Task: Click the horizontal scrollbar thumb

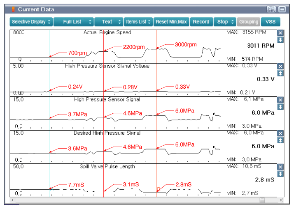Action: click(262, 200)
